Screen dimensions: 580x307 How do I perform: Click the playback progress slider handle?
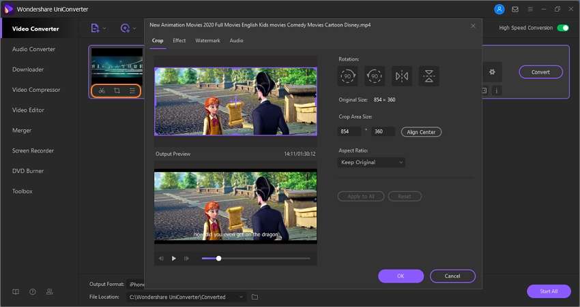point(218,258)
